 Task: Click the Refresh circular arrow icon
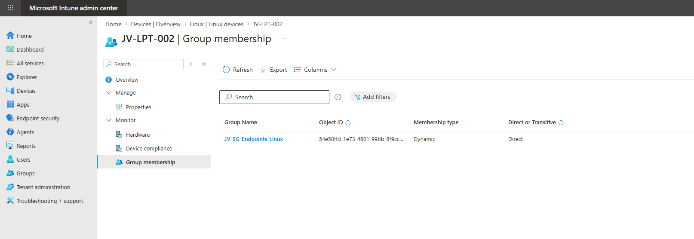pyautogui.click(x=226, y=70)
